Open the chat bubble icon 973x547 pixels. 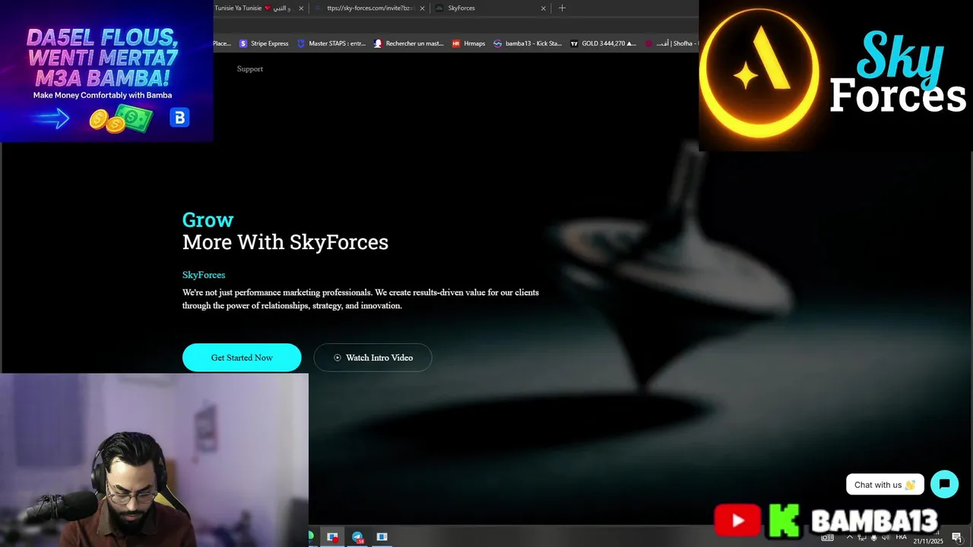pyautogui.click(x=944, y=484)
